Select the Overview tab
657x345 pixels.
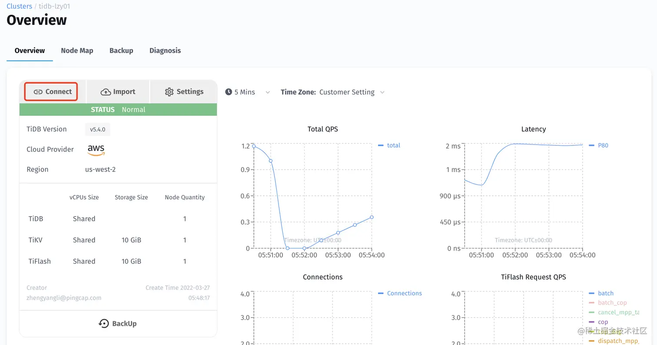[x=30, y=50]
